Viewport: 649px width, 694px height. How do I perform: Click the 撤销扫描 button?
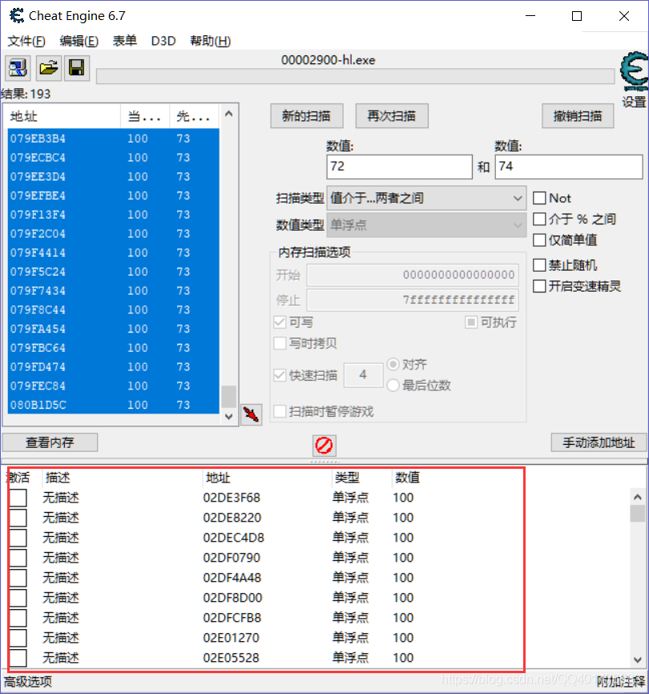(x=578, y=116)
